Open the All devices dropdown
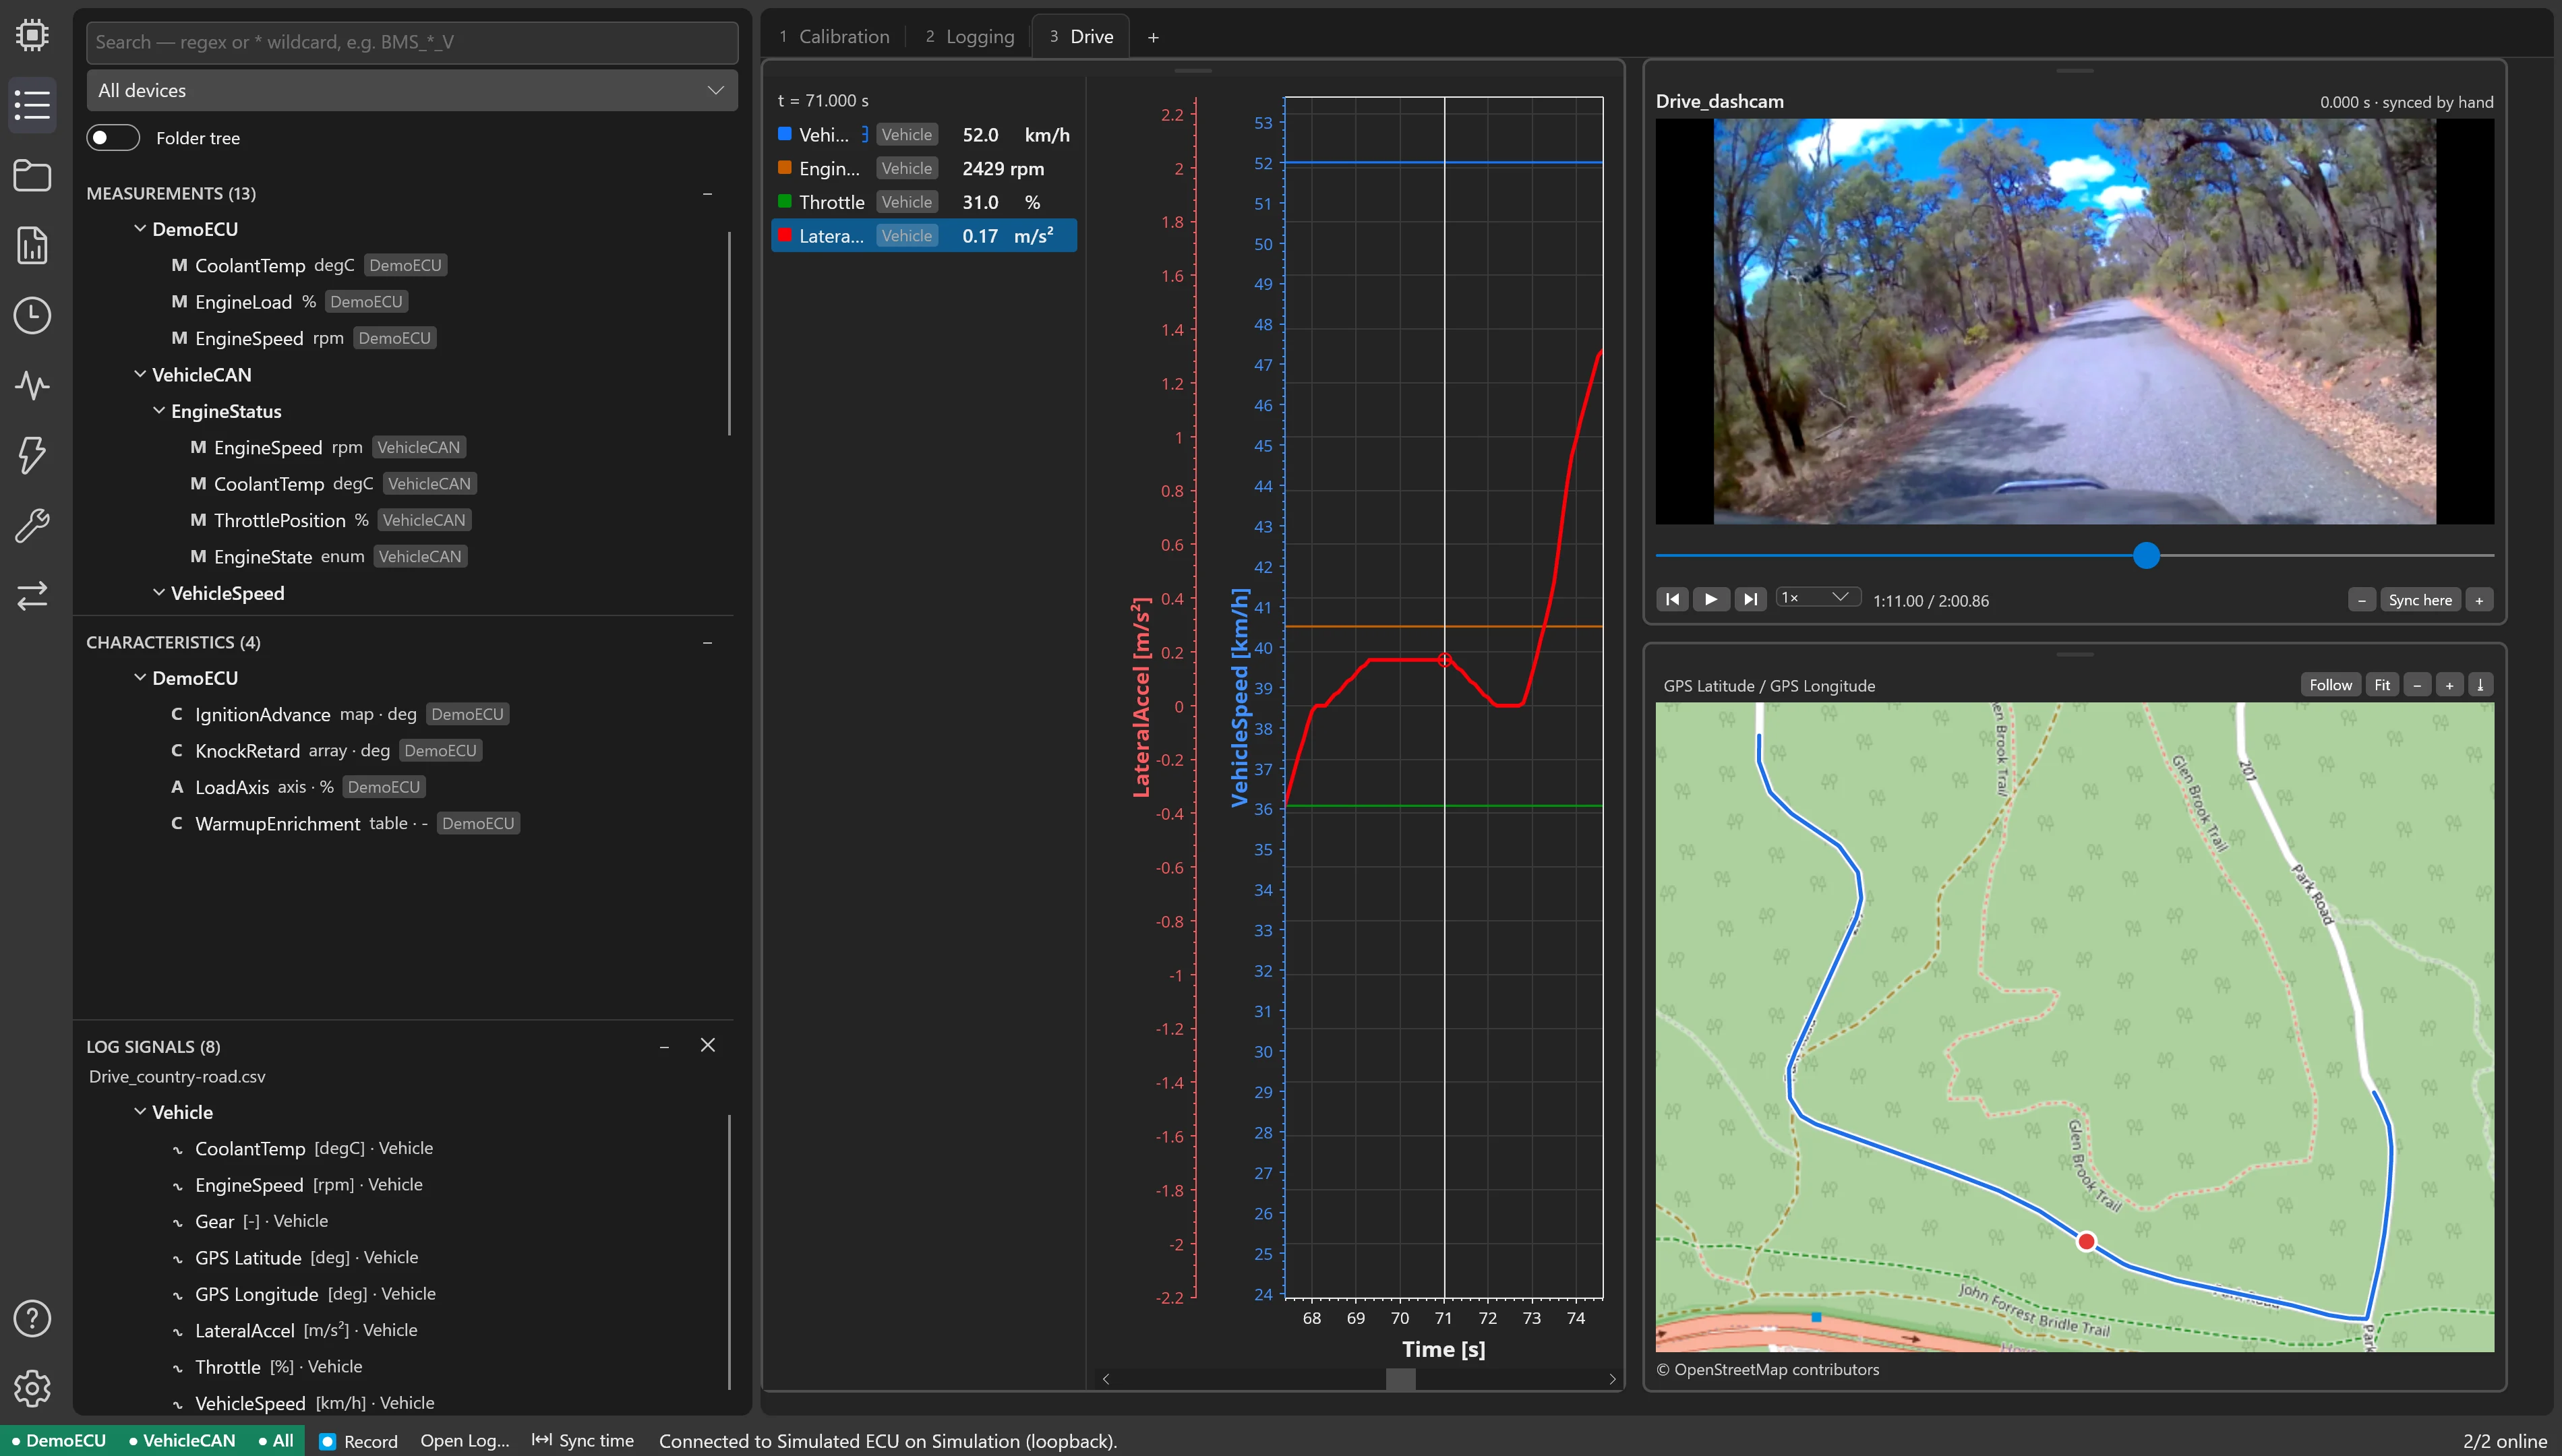The width and height of the screenshot is (2562, 1456). (x=412, y=90)
